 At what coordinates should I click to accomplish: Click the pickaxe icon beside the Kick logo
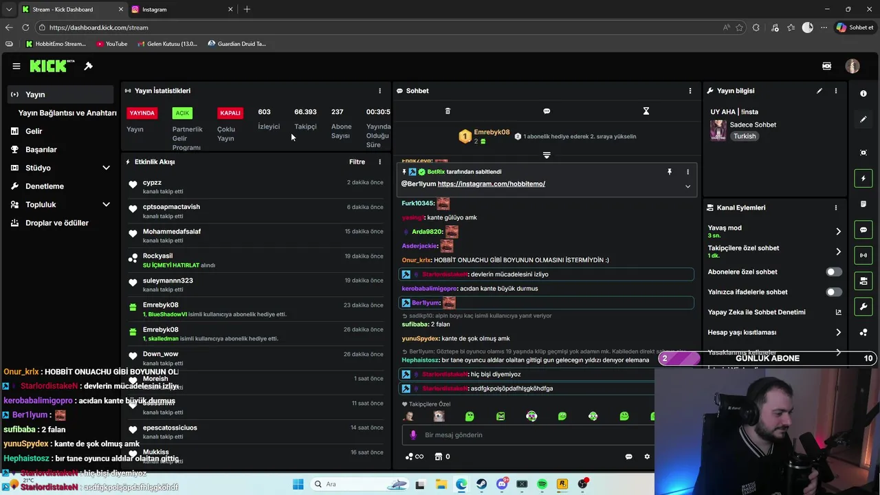click(88, 66)
